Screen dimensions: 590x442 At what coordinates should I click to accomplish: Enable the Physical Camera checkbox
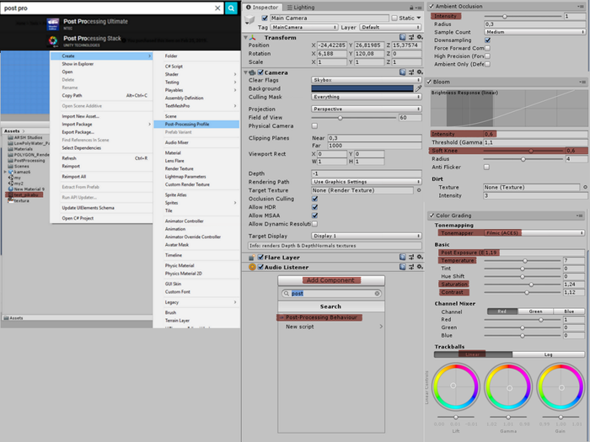tap(314, 126)
